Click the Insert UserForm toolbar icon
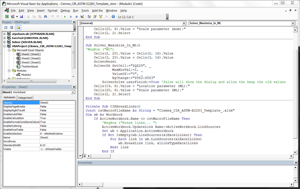 (13, 17)
